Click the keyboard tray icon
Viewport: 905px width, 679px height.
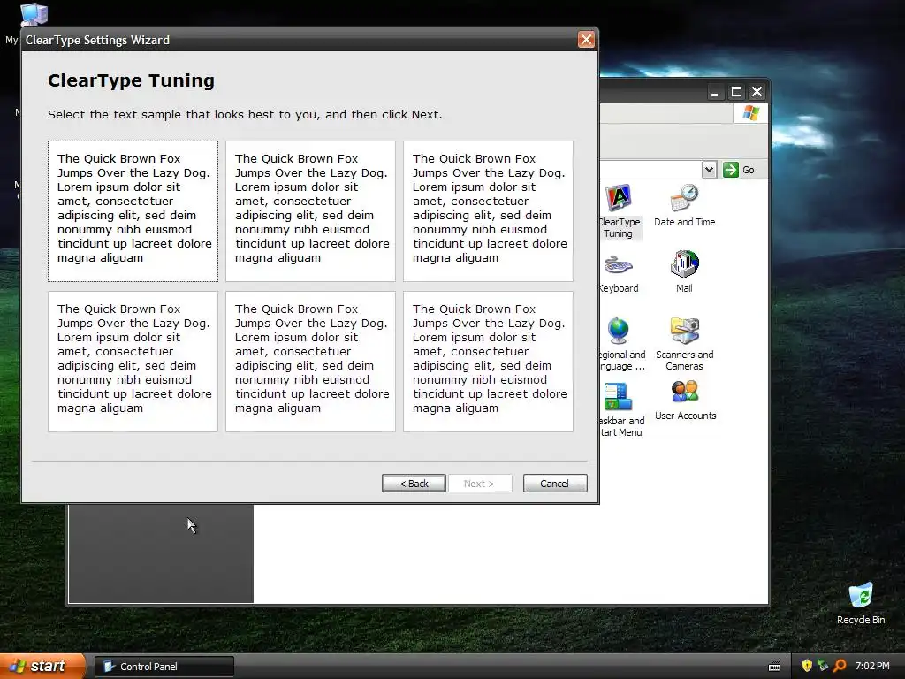coord(774,667)
